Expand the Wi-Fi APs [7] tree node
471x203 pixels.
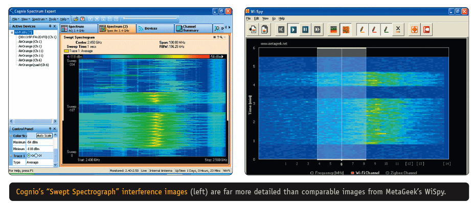12,32
